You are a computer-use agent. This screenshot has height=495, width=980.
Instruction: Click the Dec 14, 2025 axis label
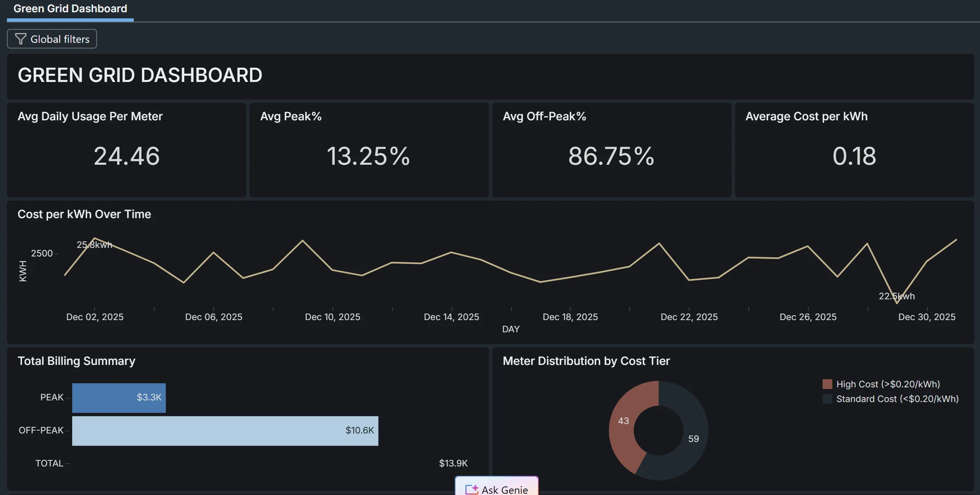point(451,317)
